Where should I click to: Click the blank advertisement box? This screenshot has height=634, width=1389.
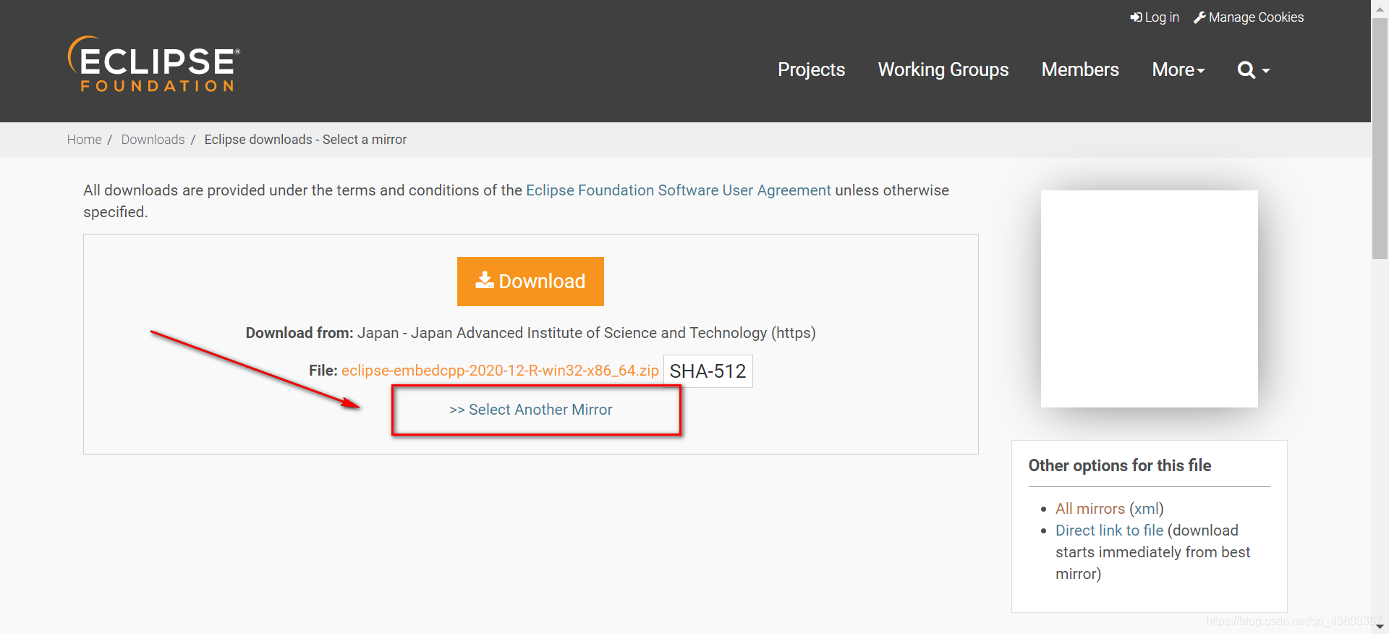[1149, 299]
